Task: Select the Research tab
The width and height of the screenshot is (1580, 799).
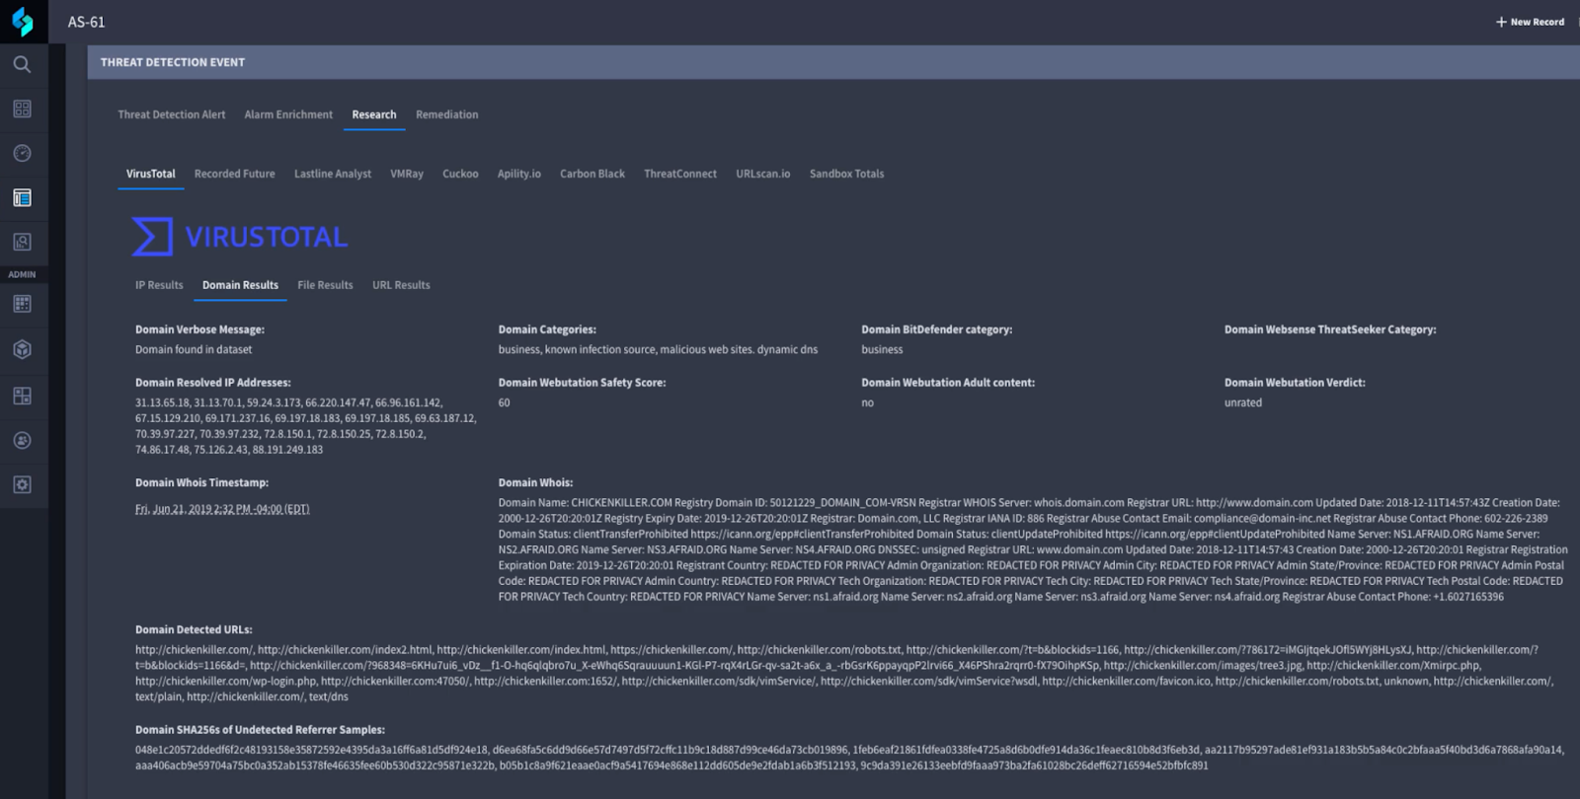Action: pyautogui.click(x=374, y=114)
